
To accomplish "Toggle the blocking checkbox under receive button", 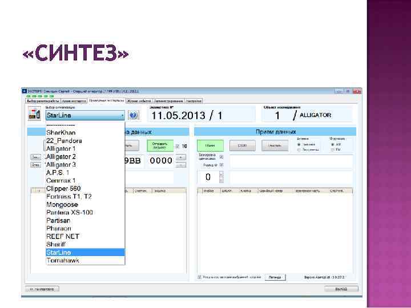I will (x=221, y=157).
